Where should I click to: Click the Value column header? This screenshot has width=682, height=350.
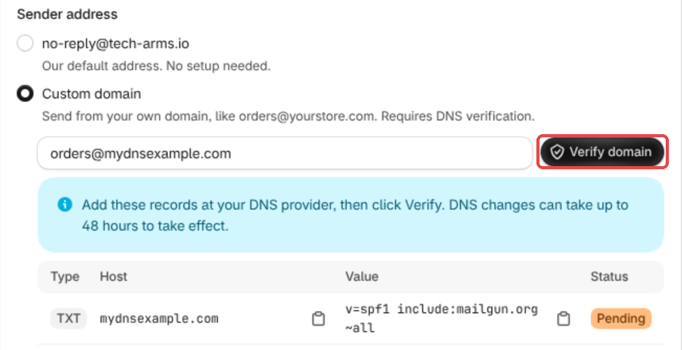(x=362, y=277)
